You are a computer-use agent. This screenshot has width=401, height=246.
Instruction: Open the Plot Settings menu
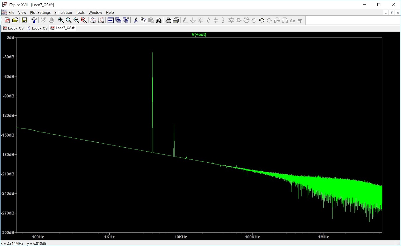pyautogui.click(x=40, y=13)
